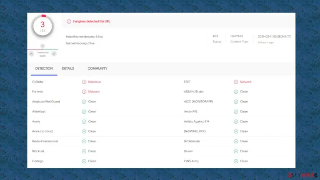The height and width of the screenshot is (180, 320).
Task: Click the AegisLab WebGuard engine name
Action: pos(46,102)
